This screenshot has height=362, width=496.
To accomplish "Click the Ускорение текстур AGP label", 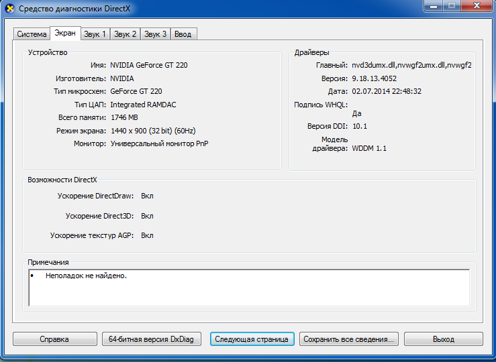I will click(92, 236).
